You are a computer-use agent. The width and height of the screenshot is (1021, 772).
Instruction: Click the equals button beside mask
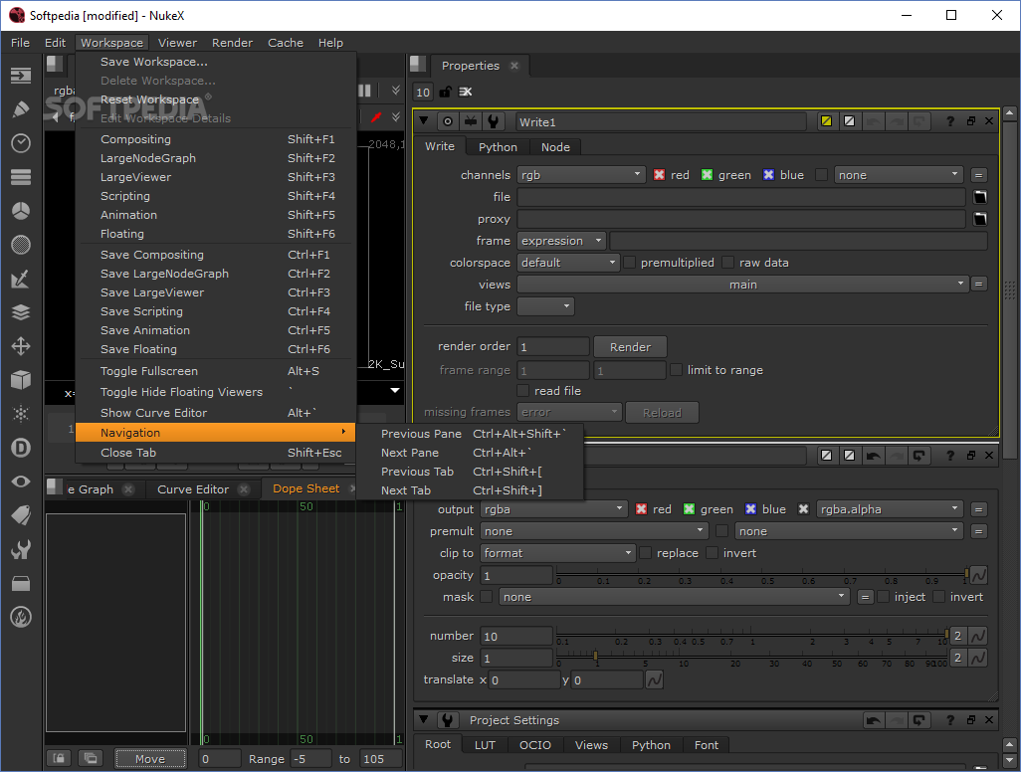pos(865,597)
